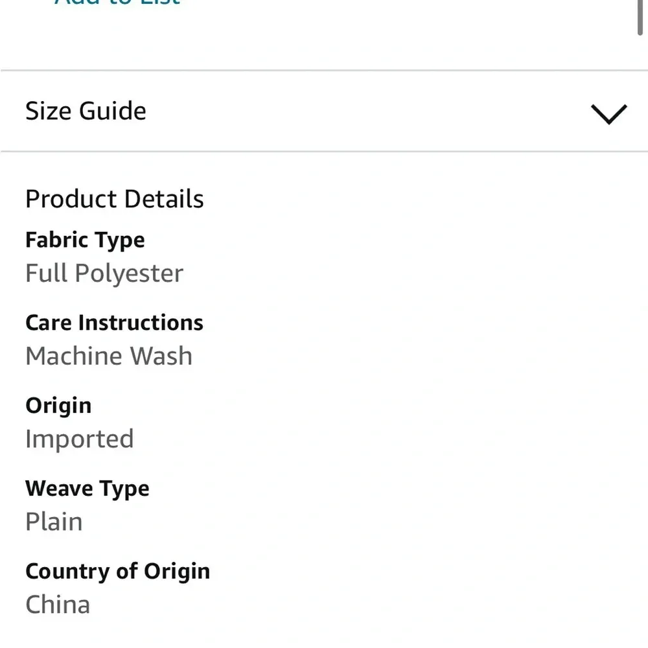Select the Full Polyester value text
648x648 pixels.
104,273
